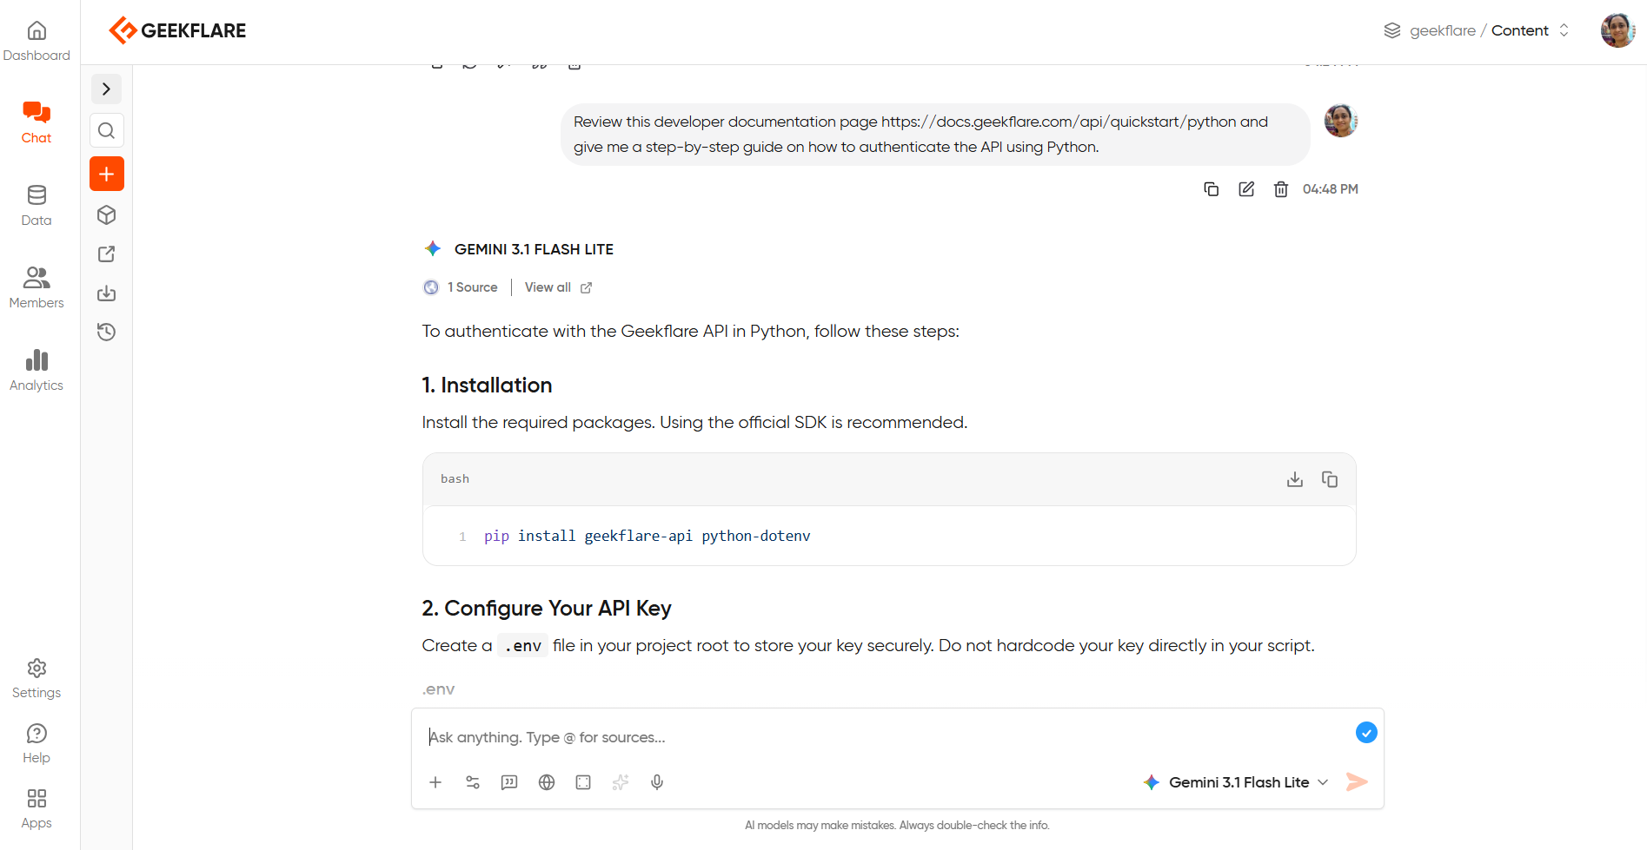Copy the bash code block

[x=1330, y=479]
